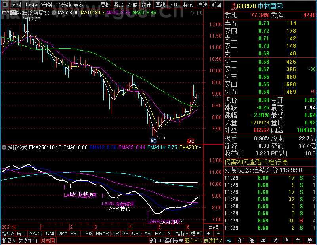
Task: Open 新用户福利专享 promotion link
Action: (166, 241)
